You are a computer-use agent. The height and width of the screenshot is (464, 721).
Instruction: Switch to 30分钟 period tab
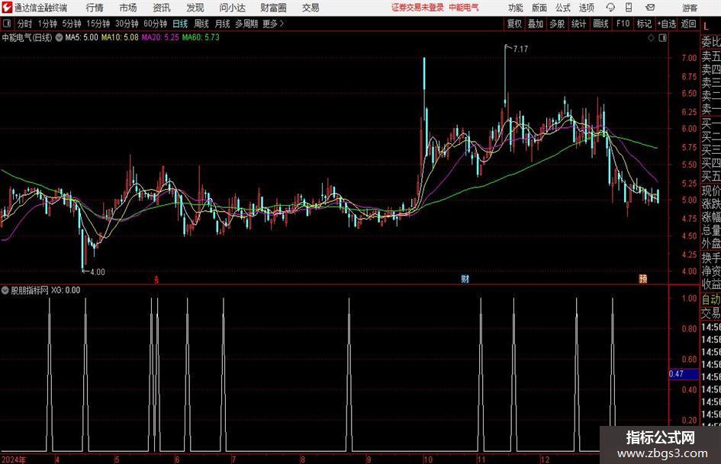point(127,24)
